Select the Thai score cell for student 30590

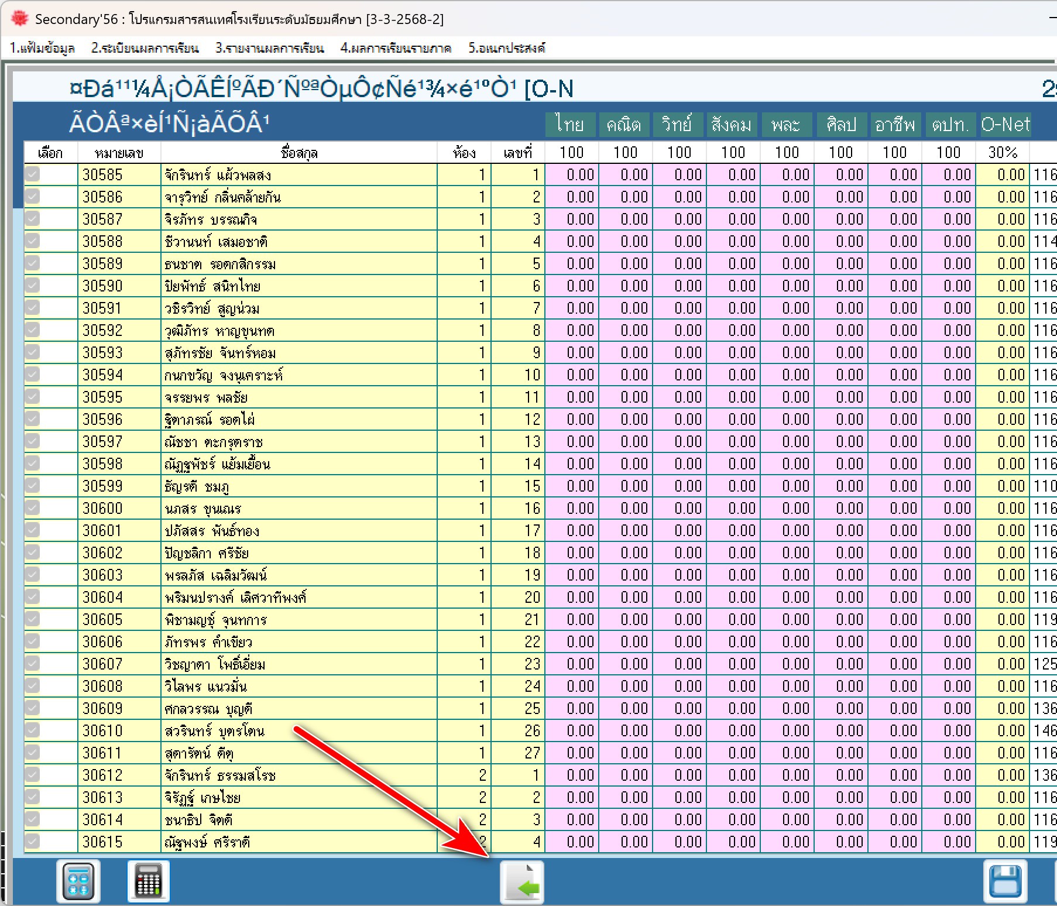(x=572, y=286)
